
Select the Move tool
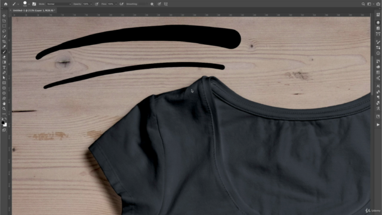pos(4,16)
